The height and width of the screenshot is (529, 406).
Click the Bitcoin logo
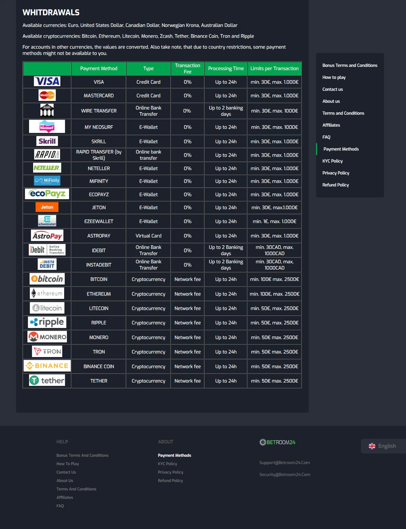point(47,279)
